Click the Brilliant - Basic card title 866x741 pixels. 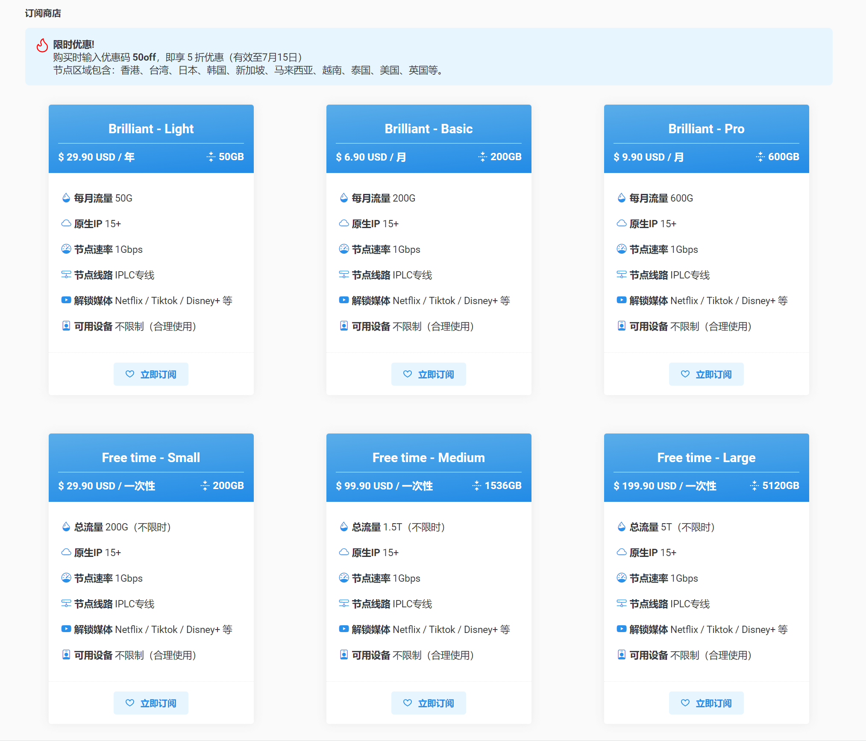(x=429, y=129)
